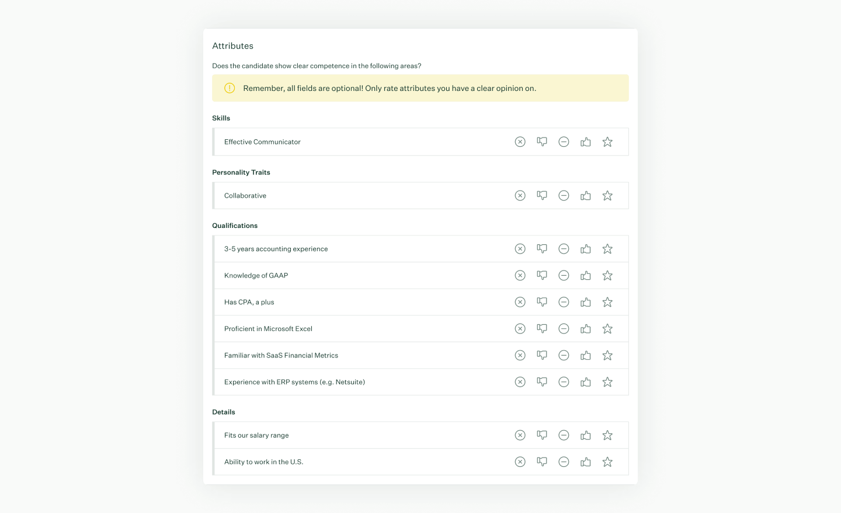Thumbs up for Proficient in Microsoft Excel

[586, 329]
